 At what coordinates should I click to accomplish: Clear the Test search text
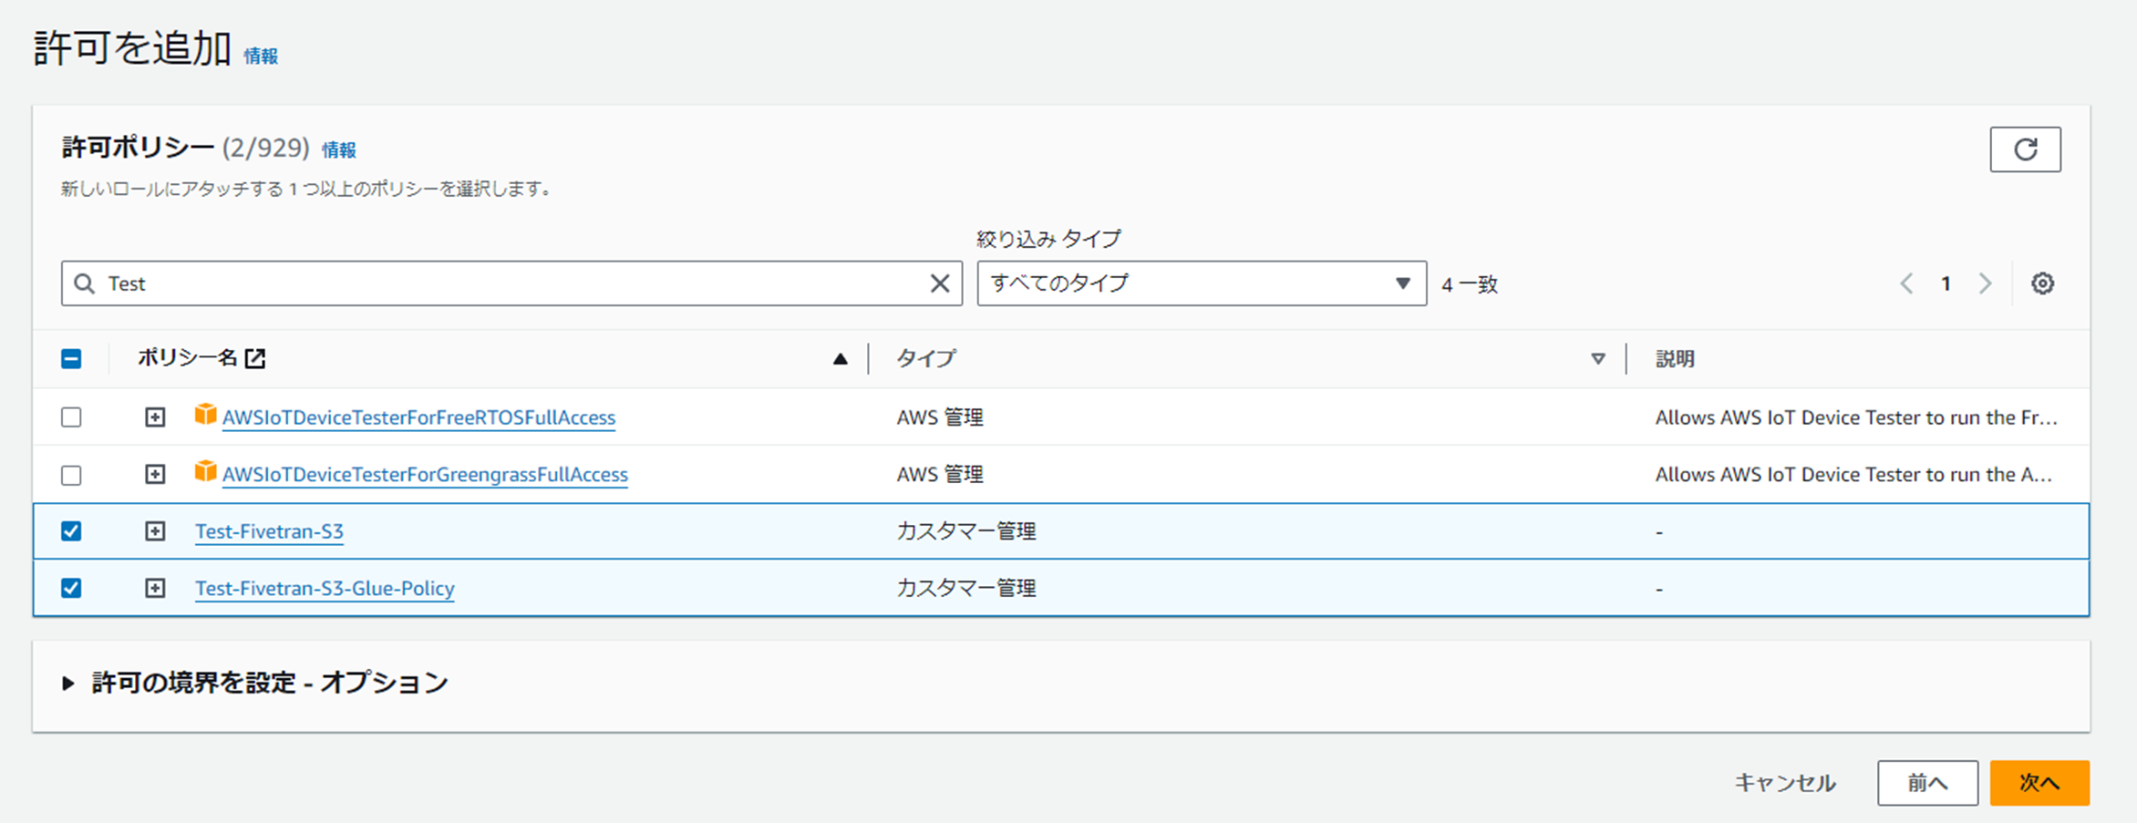point(939,283)
